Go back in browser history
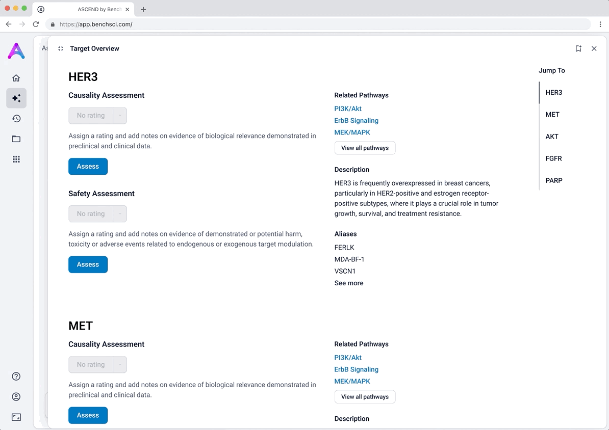609x430 pixels. pyautogui.click(x=9, y=24)
